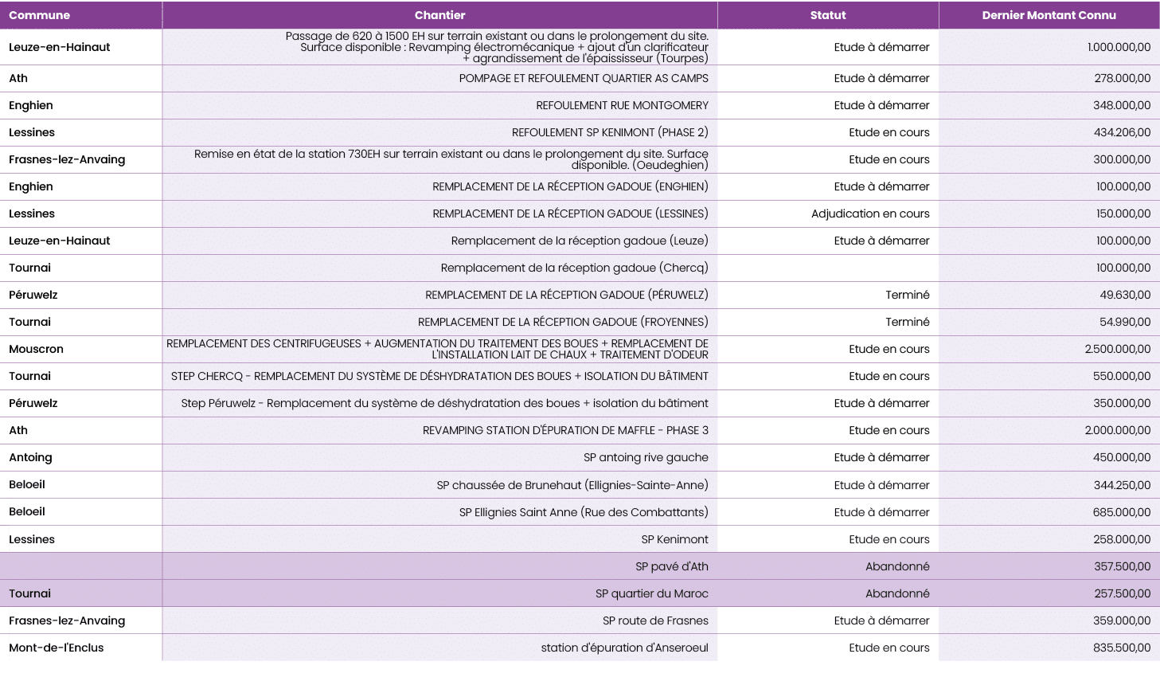Image resolution: width=1160 pixels, height=685 pixels.
Task: Click the Dernier Montant Connu header
Action: coord(1049,15)
